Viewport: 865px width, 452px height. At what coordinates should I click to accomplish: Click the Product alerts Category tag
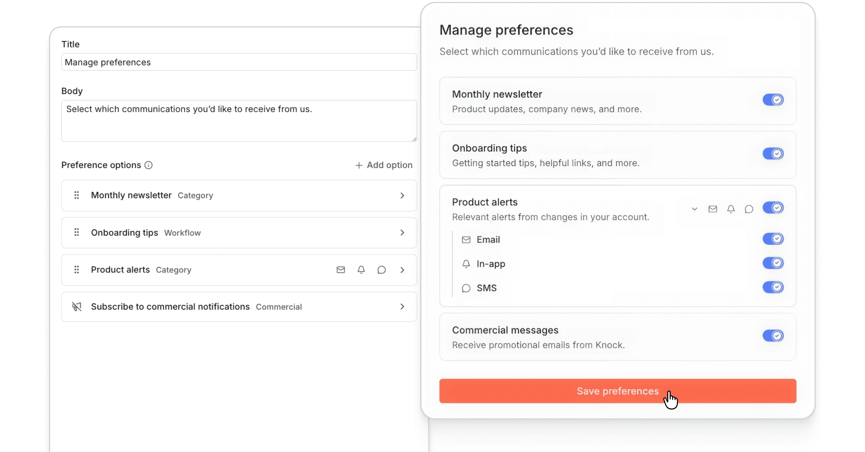click(x=174, y=270)
